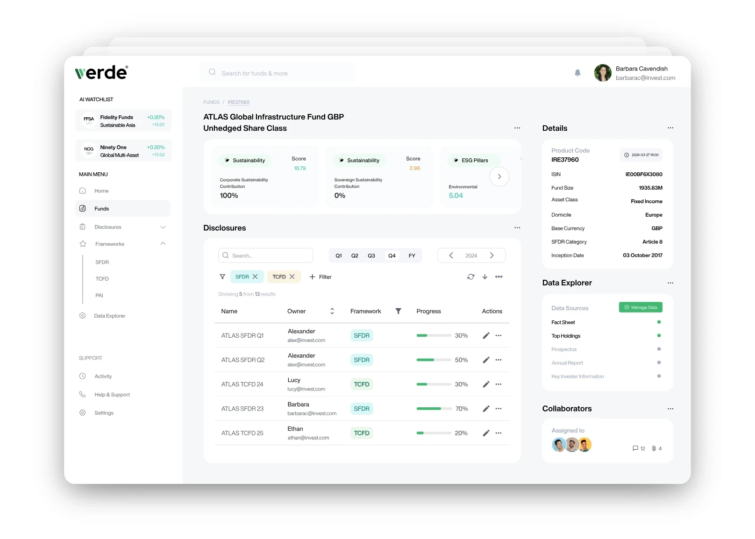Image resolution: width=755 pixels, height=539 pixels.
Task: Open the notifications bell
Action: 577,73
